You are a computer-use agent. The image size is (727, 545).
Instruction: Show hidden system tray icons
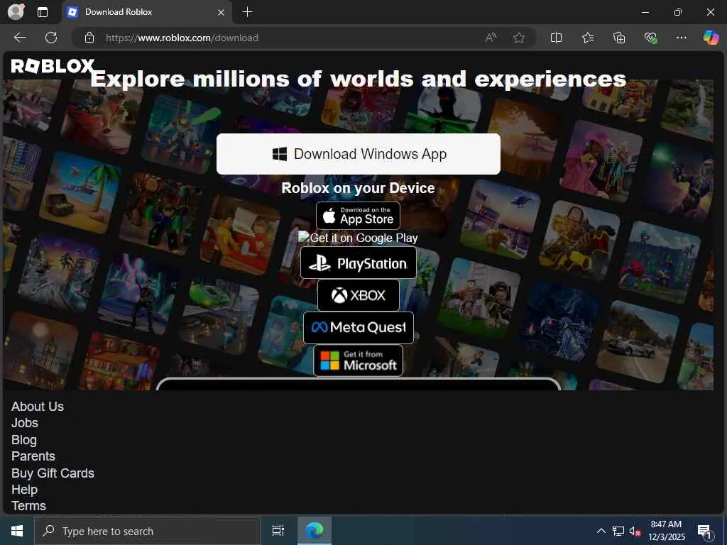[x=601, y=531]
